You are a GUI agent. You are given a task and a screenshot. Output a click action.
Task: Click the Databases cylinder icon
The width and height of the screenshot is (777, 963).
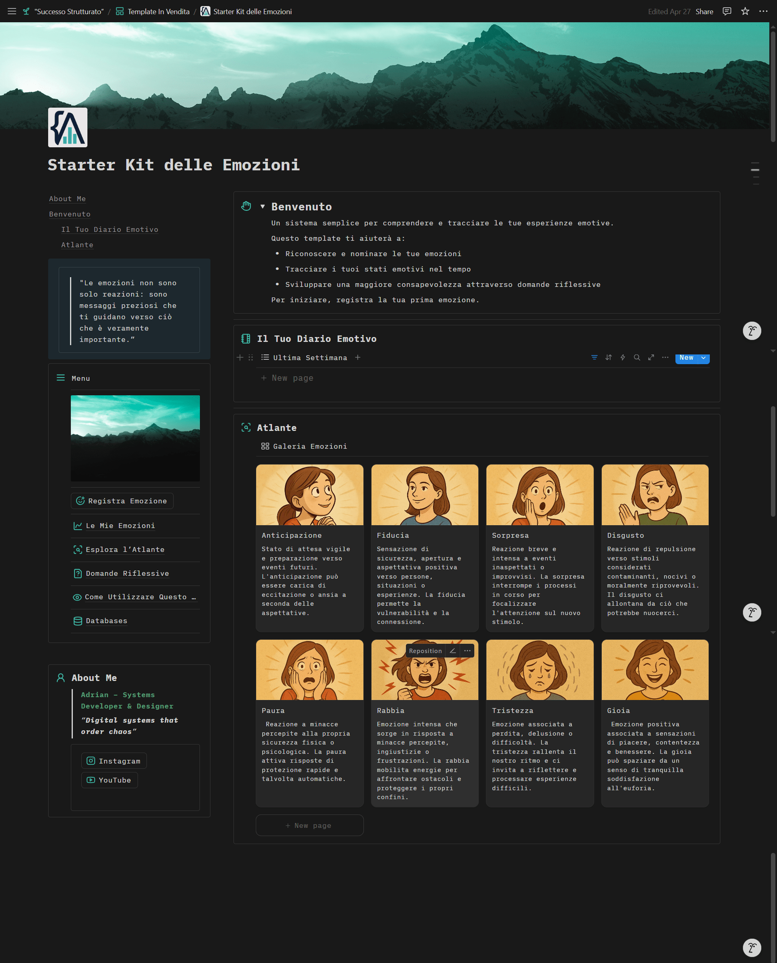(x=77, y=621)
